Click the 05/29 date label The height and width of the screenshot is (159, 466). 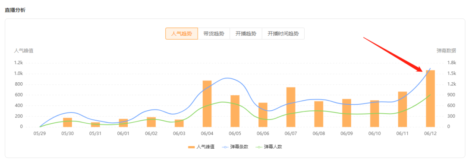pos(40,134)
